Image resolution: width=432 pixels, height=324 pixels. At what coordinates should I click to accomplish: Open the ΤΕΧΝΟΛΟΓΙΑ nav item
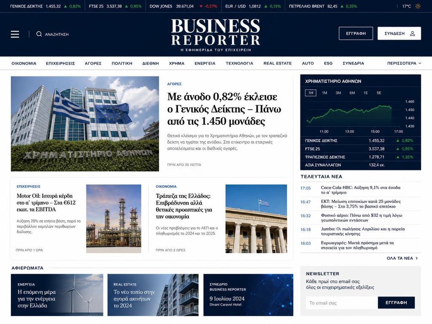point(240,63)
